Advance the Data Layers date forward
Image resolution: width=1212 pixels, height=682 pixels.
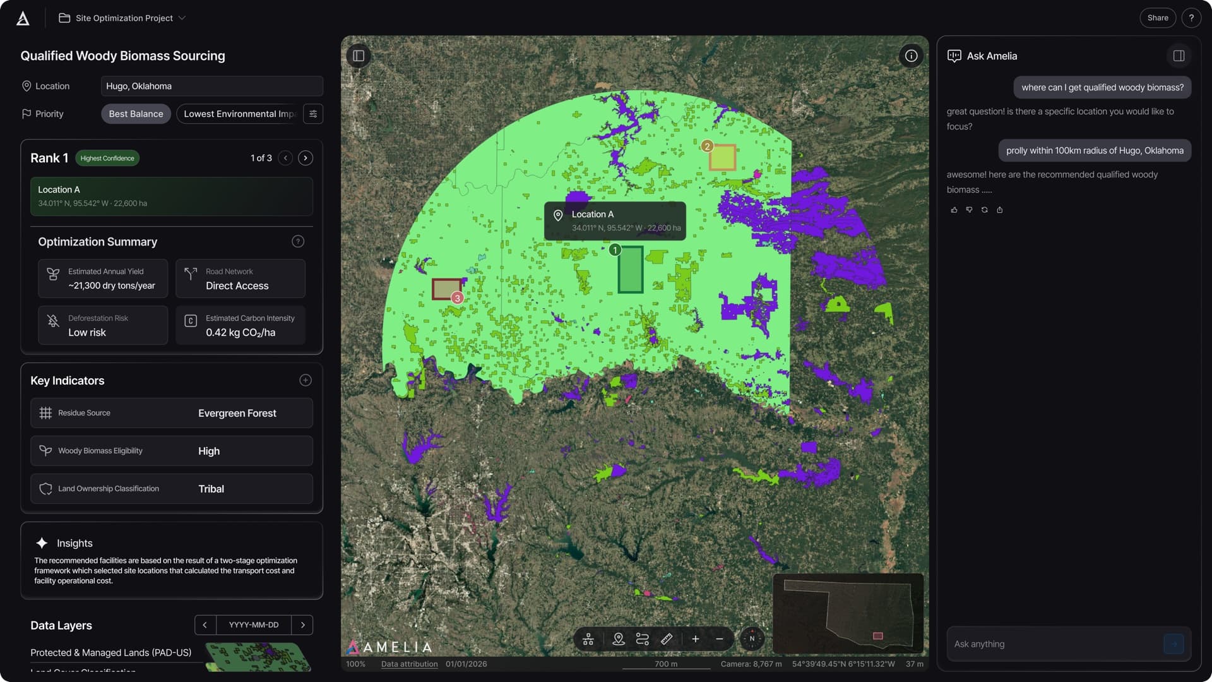[x=302, y=625]
